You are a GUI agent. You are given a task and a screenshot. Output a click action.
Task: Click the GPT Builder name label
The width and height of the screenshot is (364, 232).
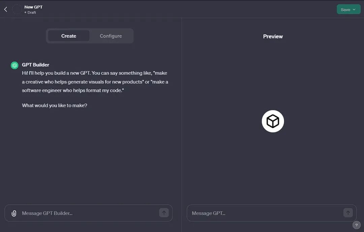[x=35, y=65]
